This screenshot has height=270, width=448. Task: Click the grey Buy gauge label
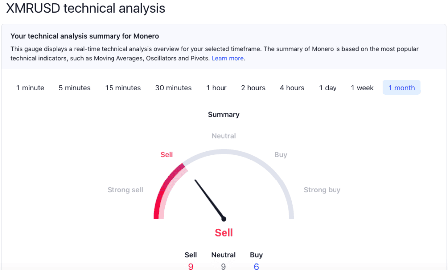pyautogui.click(x=281, y=155)
